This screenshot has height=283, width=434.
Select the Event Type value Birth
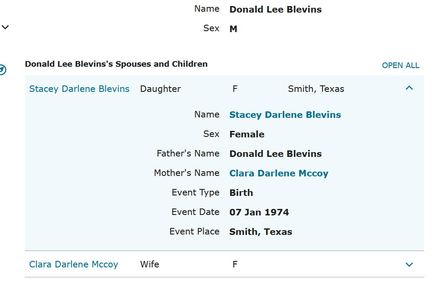pyautogui.click(x=241, y=193)
